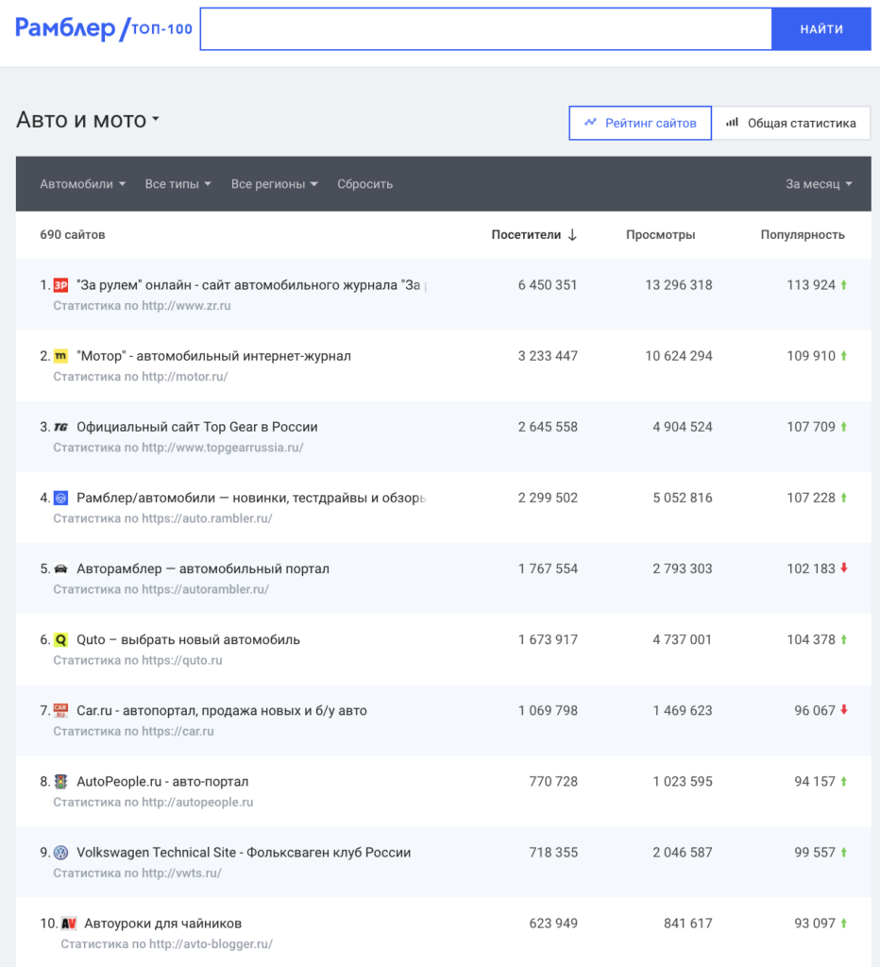Viewport: 880px width, 967px height.
Task: Open Quto выбрать новый автомобиль link
Action: 188,639
